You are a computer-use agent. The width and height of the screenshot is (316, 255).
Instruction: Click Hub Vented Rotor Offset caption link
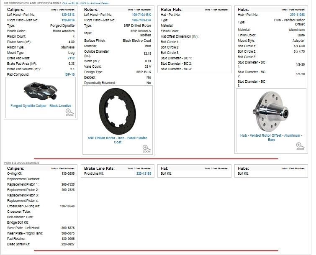271,138
